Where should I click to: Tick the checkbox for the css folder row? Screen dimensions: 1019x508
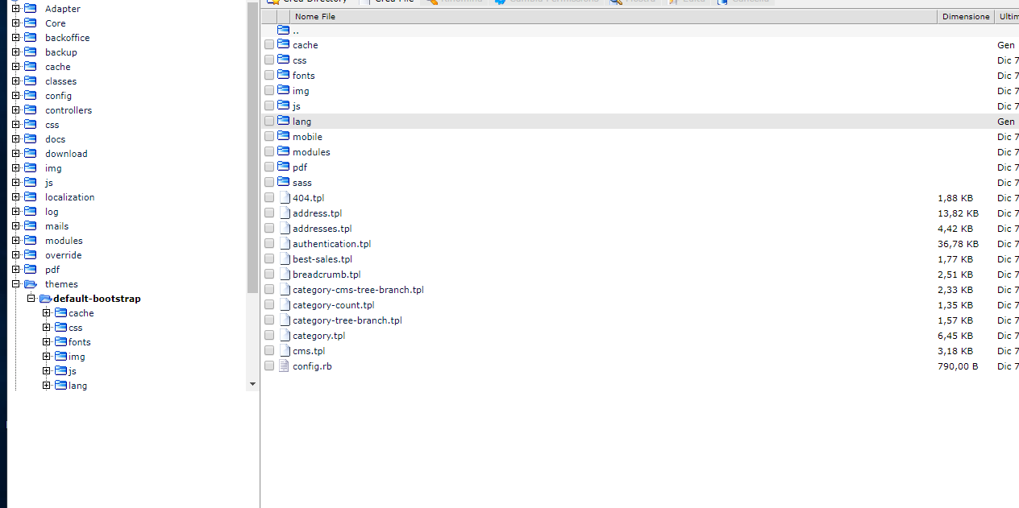click(269, 60)
